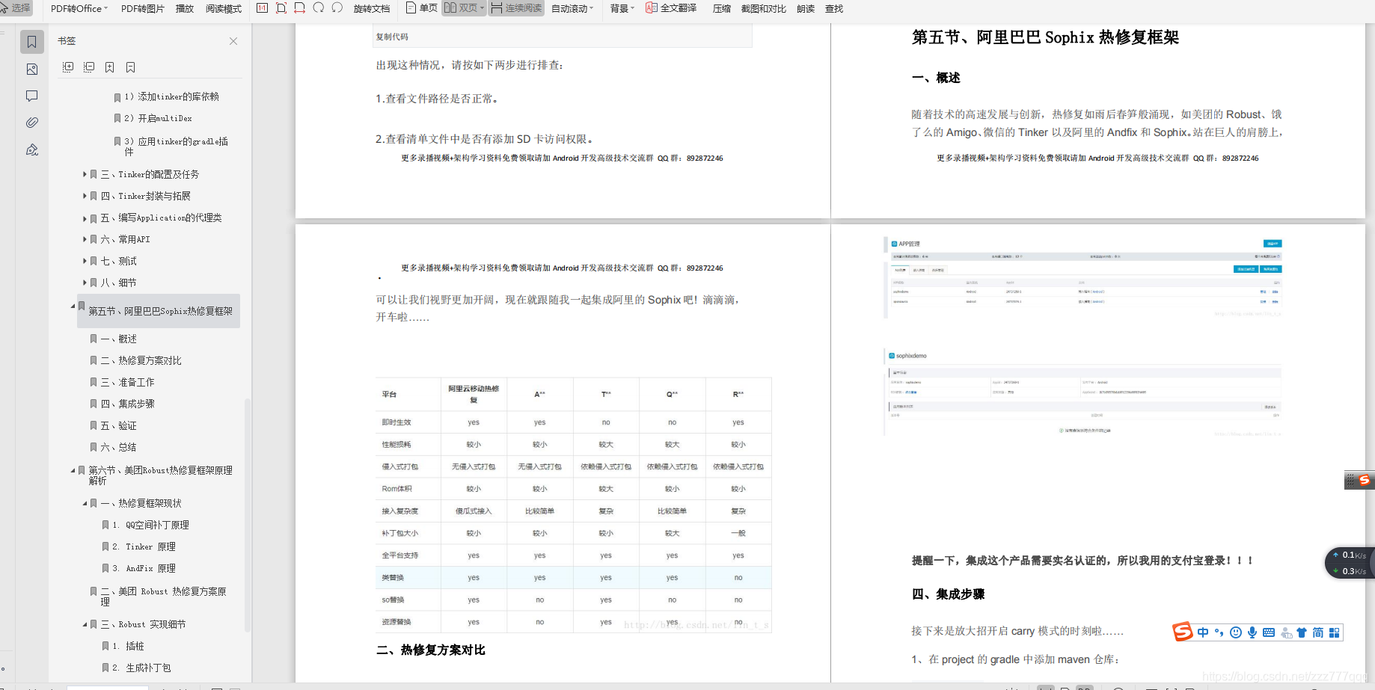Click the delete bookmark icon

point(131,67)
